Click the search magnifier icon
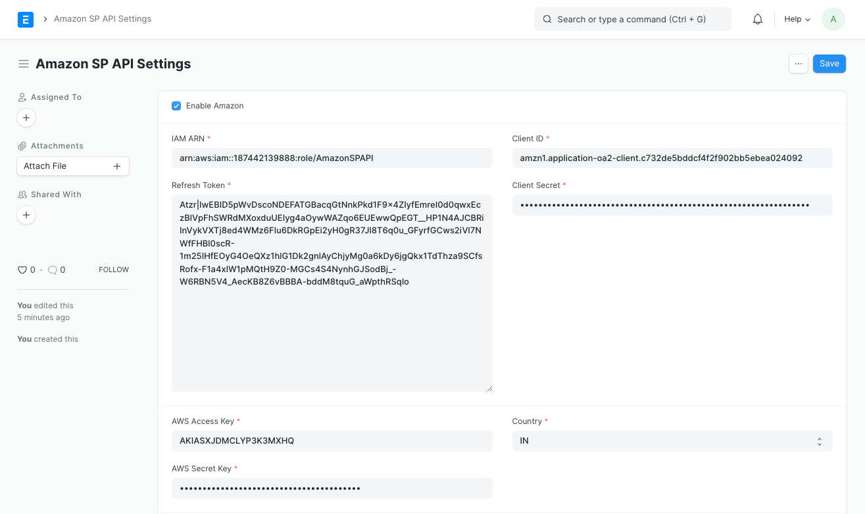 pos(547,19)
